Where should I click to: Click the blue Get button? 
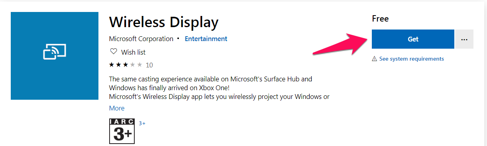(413, 39)
